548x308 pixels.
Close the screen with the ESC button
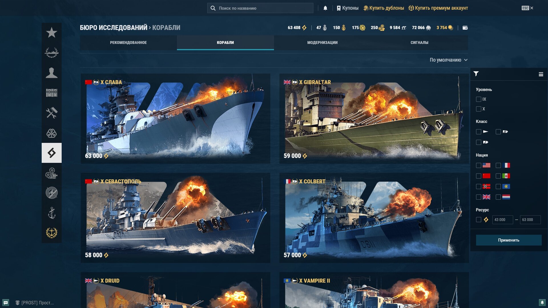point(527,8)
